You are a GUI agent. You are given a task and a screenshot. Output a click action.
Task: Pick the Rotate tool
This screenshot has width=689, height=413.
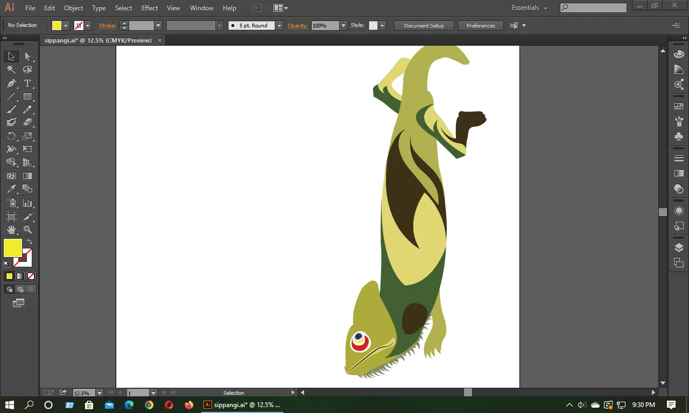click(11, 136)
